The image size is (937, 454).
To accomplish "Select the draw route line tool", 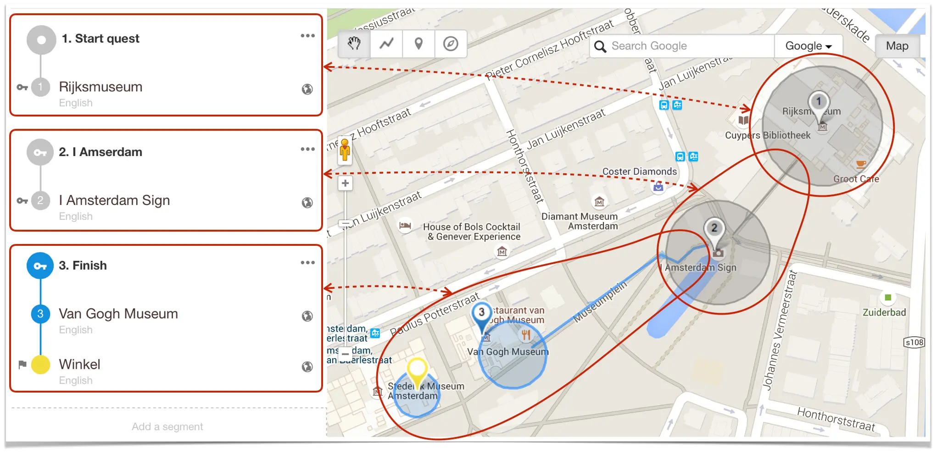I will 386,44.
